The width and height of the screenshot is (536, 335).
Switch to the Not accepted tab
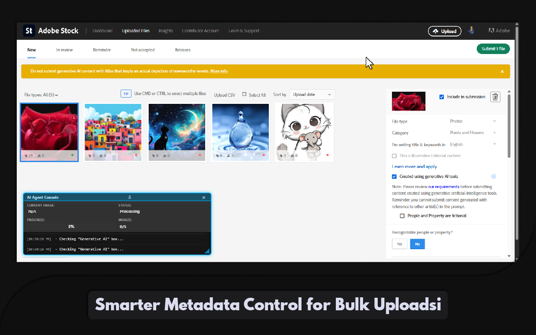click(x=143, y=50)
